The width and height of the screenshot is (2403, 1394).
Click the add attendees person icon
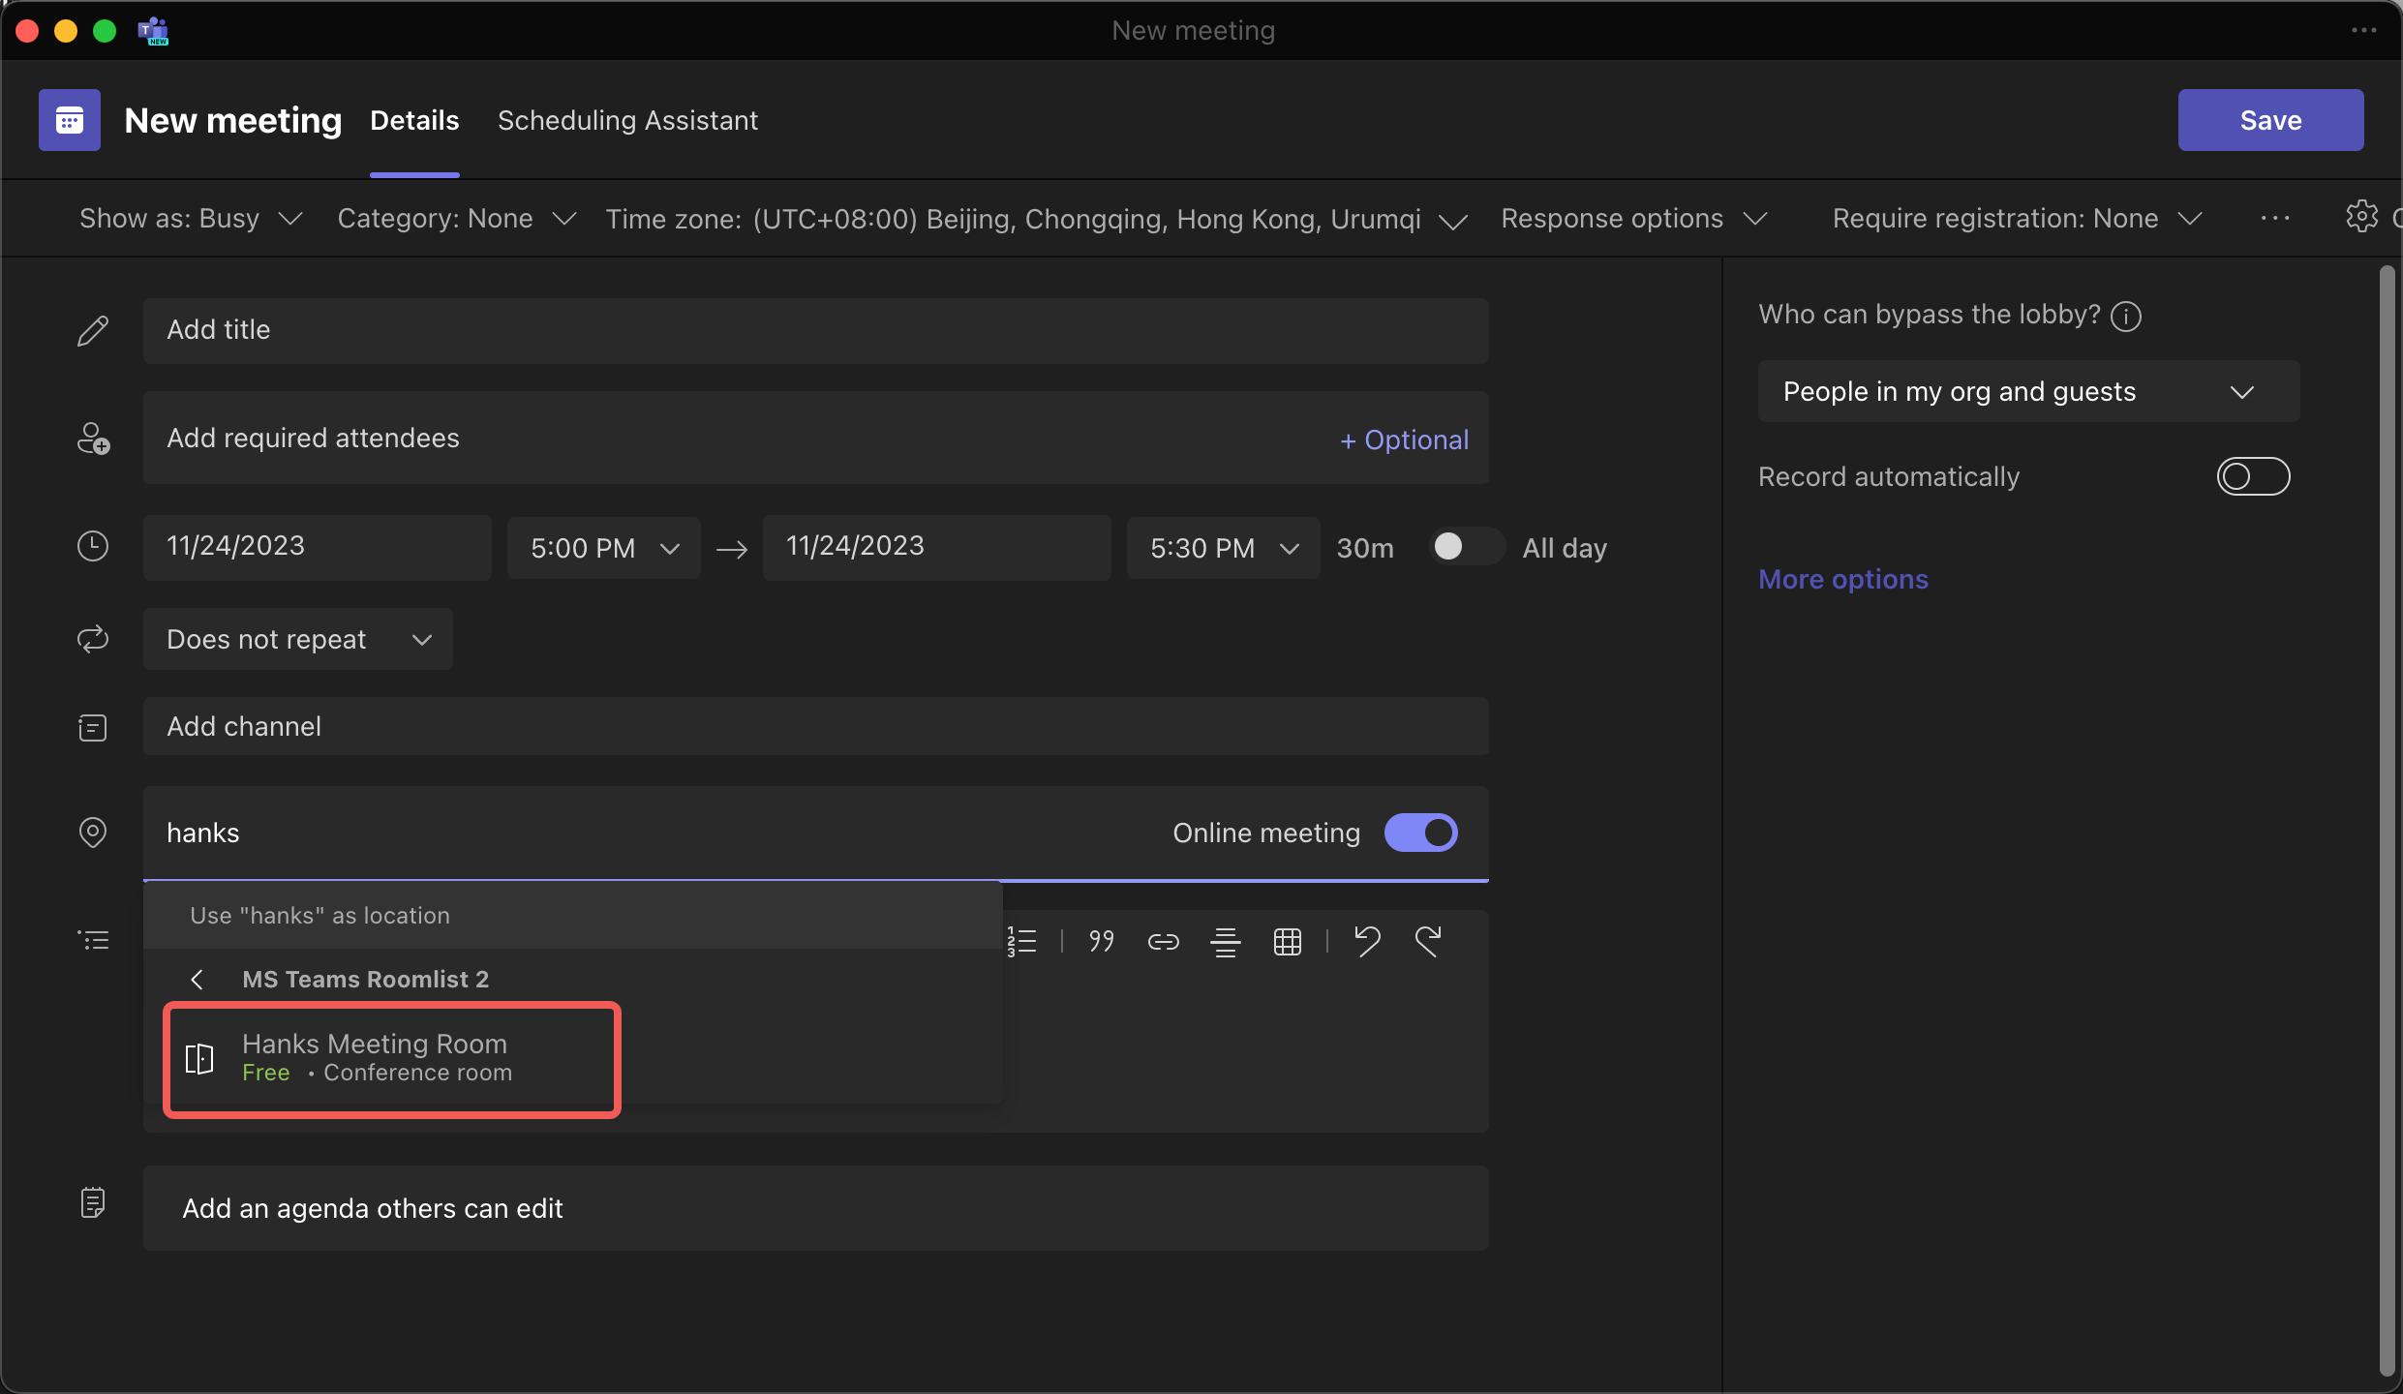(93, 439)
